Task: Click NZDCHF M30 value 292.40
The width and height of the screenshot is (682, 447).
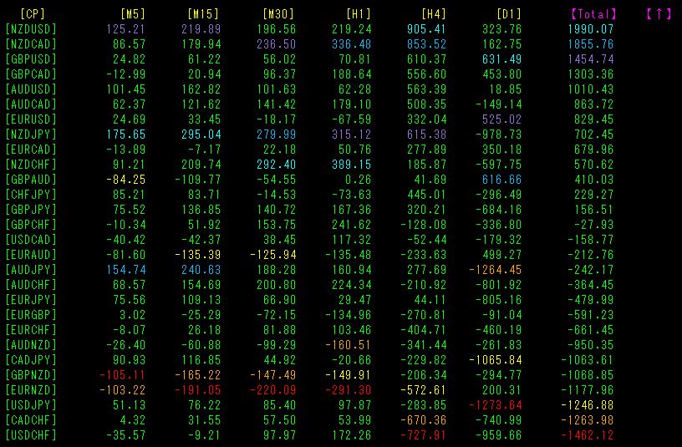Action: 276,165
